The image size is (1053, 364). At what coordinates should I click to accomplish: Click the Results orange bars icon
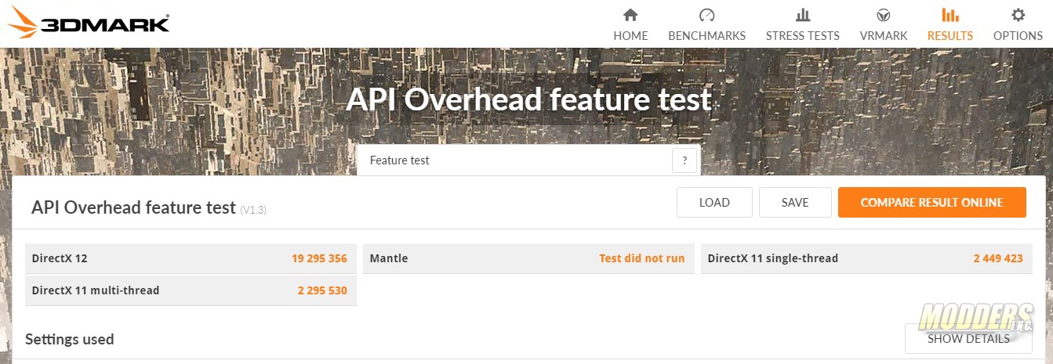[x=950, y=15]
